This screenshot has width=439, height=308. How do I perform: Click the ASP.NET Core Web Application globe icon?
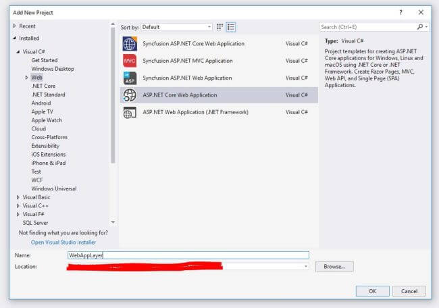coord(130,95)
